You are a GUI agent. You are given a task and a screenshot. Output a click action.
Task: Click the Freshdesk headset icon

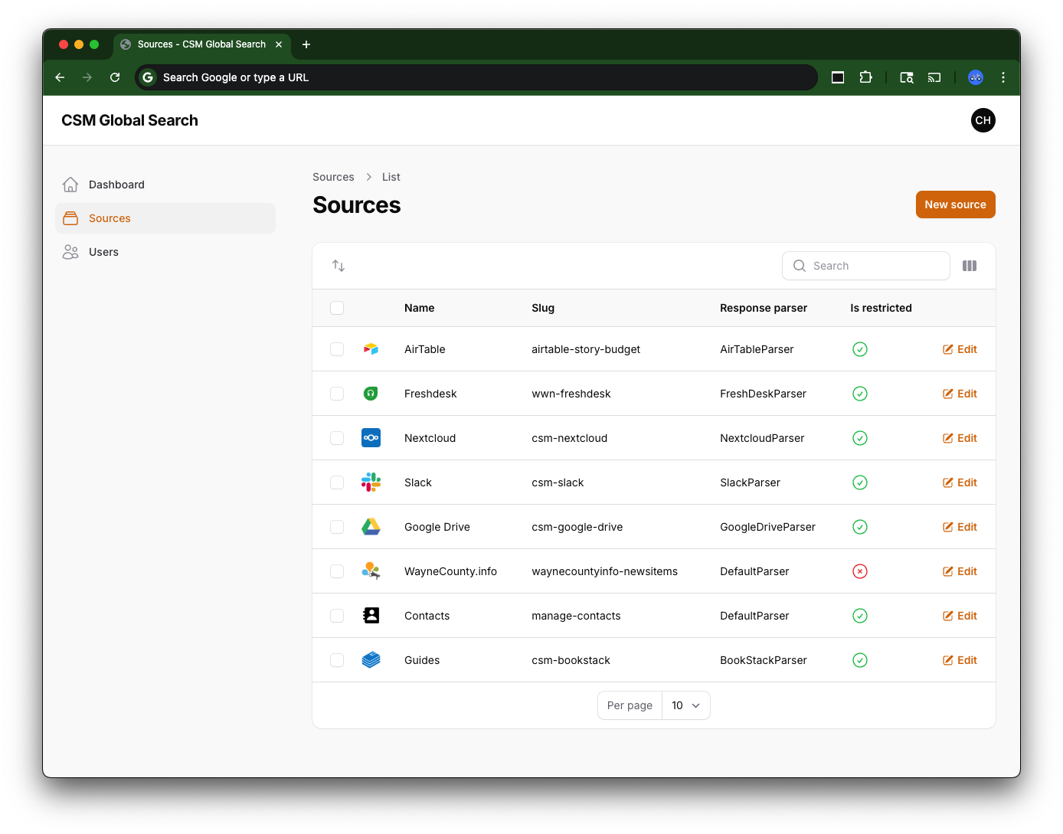coord(371,394)
